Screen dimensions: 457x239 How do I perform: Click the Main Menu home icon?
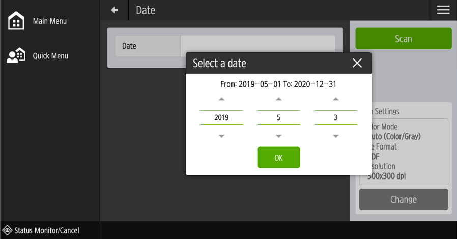[x=16, y=21]
